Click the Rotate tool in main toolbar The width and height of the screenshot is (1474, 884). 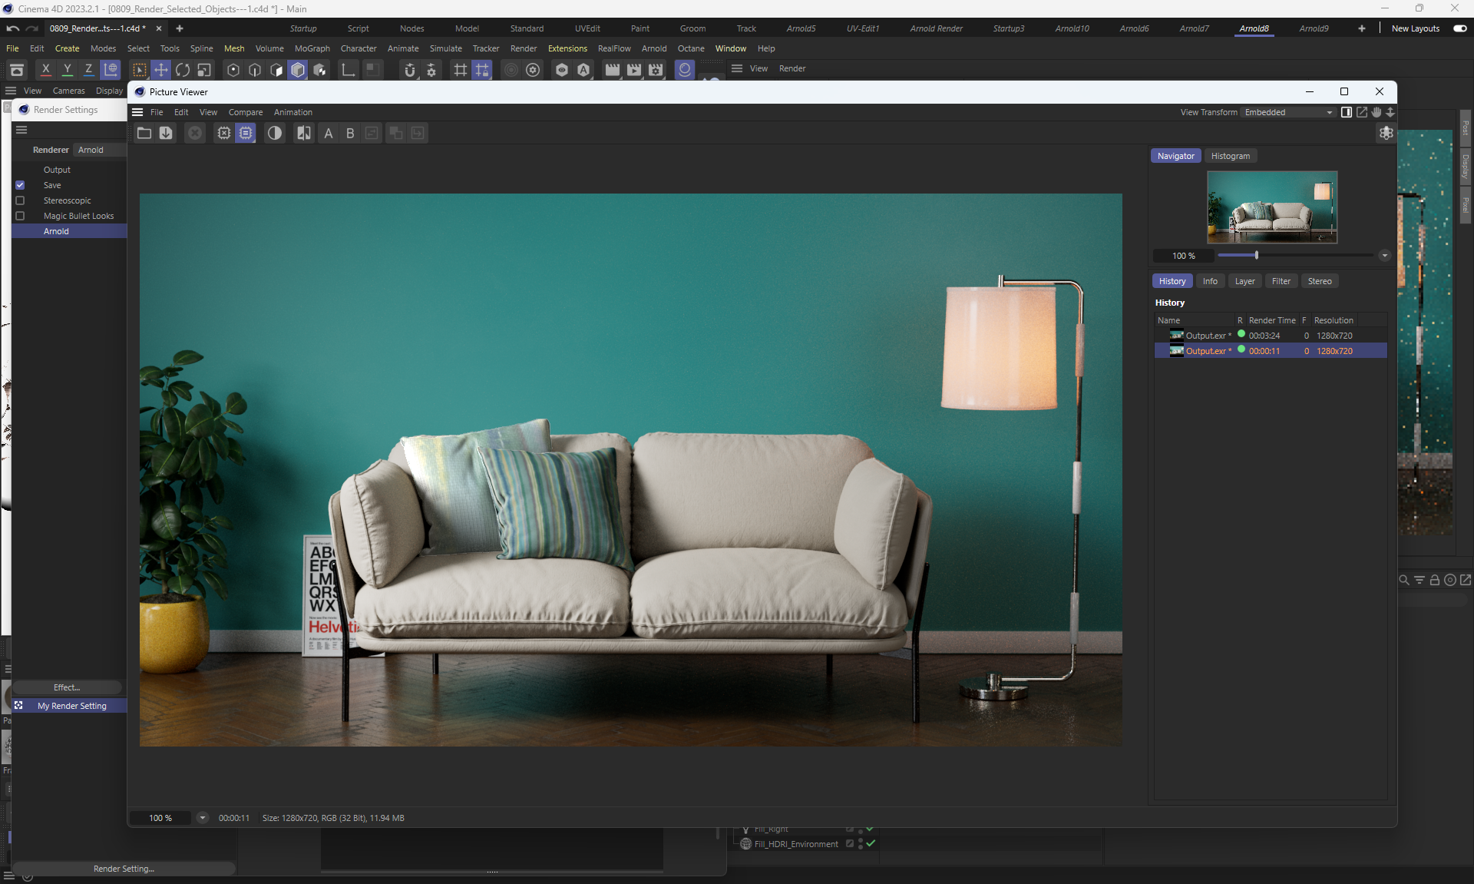click(x=183, y=70)
